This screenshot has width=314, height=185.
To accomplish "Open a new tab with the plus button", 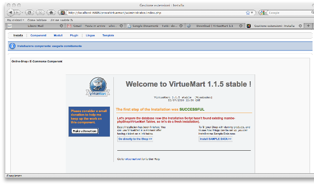I will [308, 26].
